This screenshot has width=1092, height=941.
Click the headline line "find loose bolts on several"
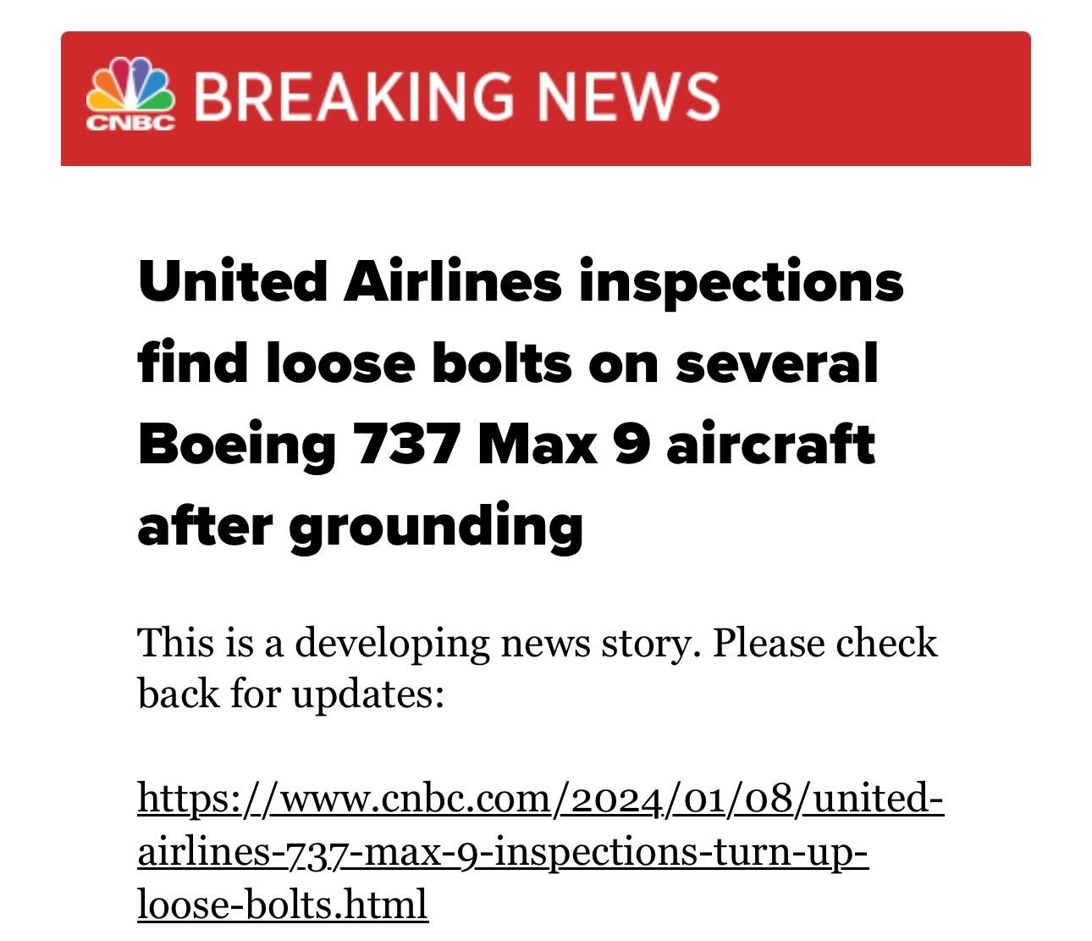pyautogui.click(x=508, y=363)
